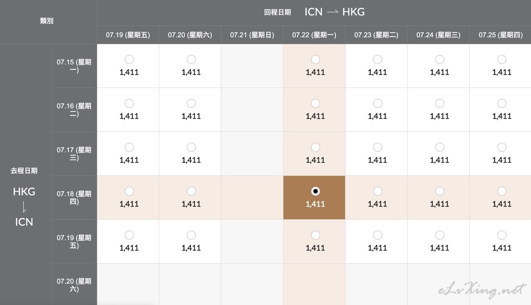The image size is (531, 305).
Task: Select 07.15 departure with 07.24 return
Action: click(439, 59)
